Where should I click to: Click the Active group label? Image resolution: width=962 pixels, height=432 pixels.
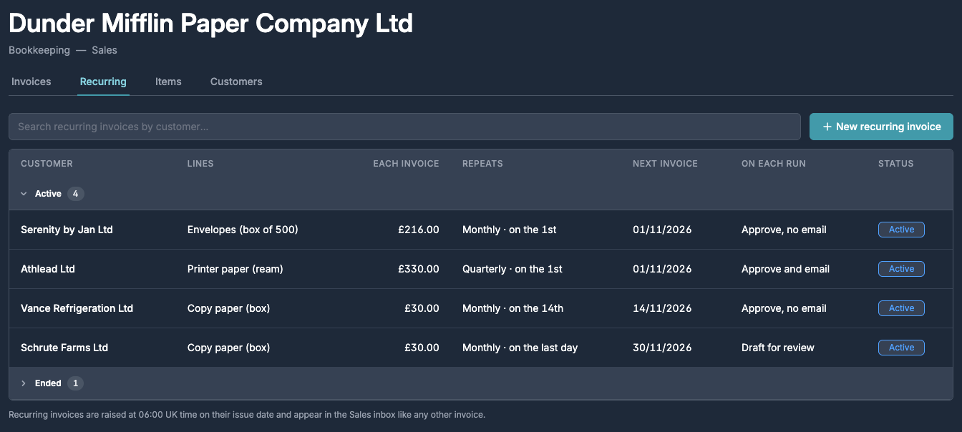(48, 194)
